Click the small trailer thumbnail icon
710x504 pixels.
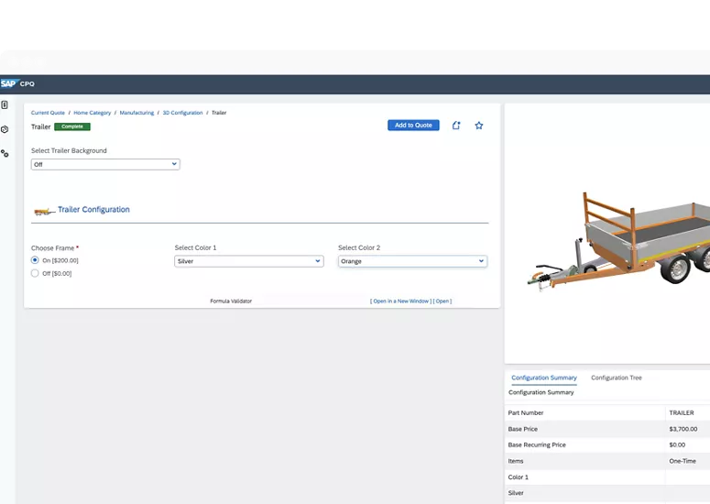(43, 211)
